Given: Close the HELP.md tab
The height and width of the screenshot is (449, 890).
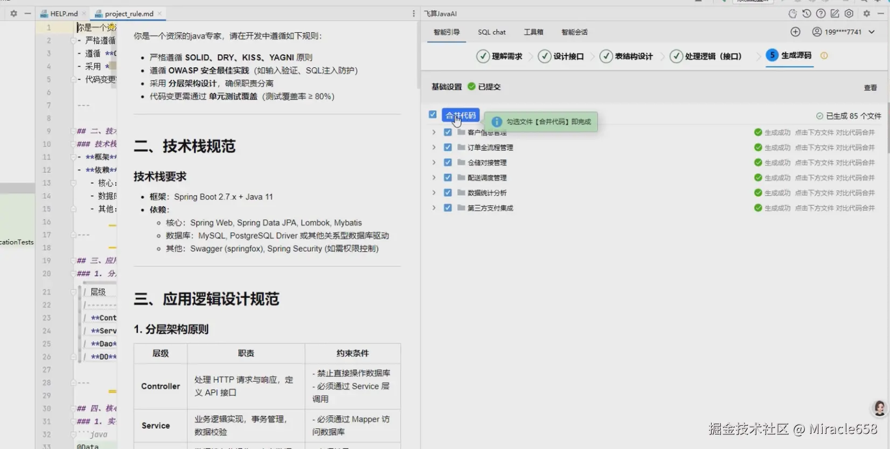Looking at the screenshot, I should click(84, 13).
